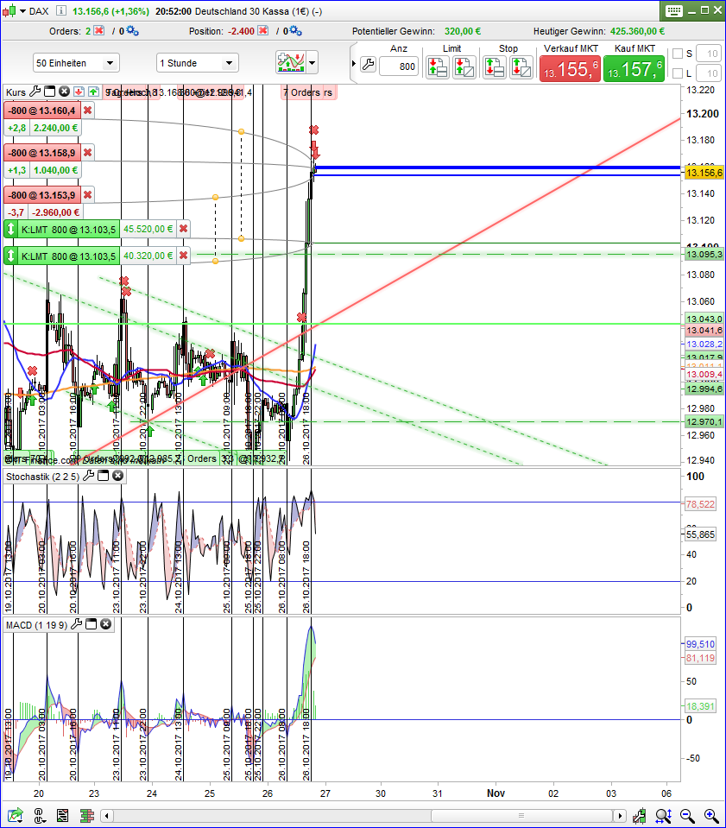Click the candlestick chart icon beside DAX
The width and height of the screenshot is (726, 828).
click(9, 11)
